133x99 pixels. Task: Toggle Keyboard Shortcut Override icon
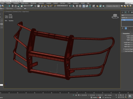coord(39,6)
